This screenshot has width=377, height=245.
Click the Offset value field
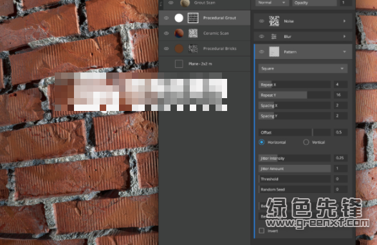tap(340, 132)
